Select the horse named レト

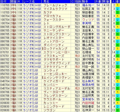pos(46,23)
